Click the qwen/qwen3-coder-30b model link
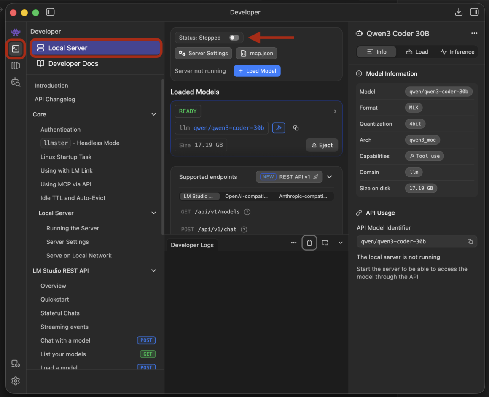Image resolution: width=489 pixels, height=397 pixels. pyautogui.click(x=228, y=128)
